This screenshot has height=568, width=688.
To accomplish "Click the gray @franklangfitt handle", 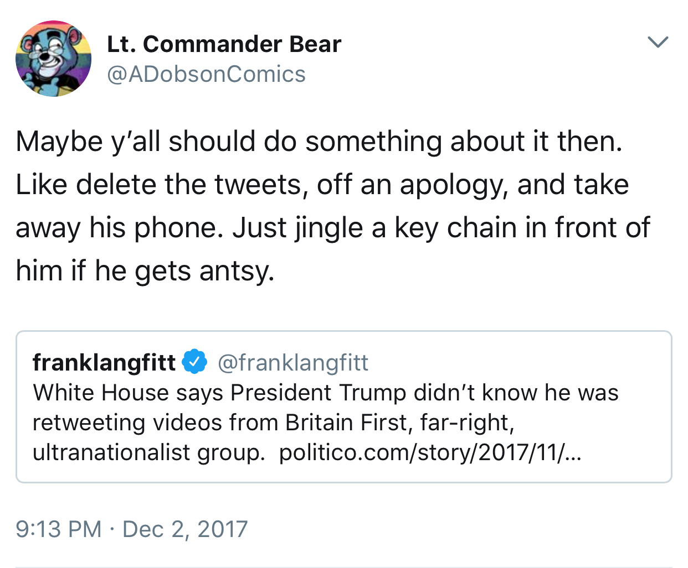I will tap(293, 363).
